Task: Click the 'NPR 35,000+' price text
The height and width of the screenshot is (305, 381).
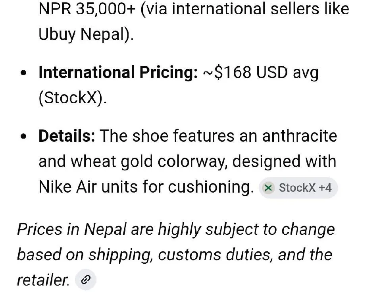Action: click(x=87, y=9)
